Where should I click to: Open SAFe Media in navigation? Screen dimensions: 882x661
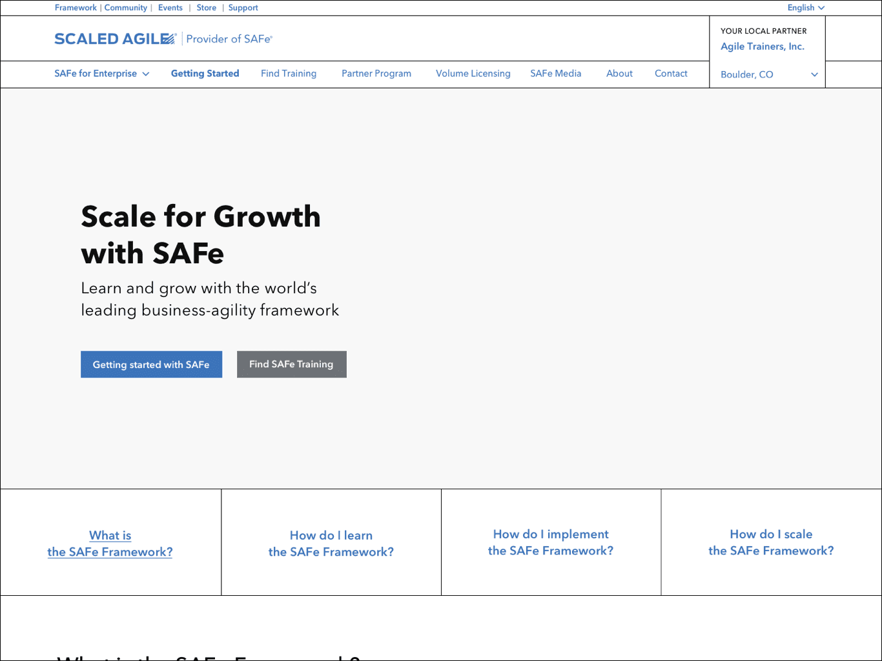pos(556,74)
